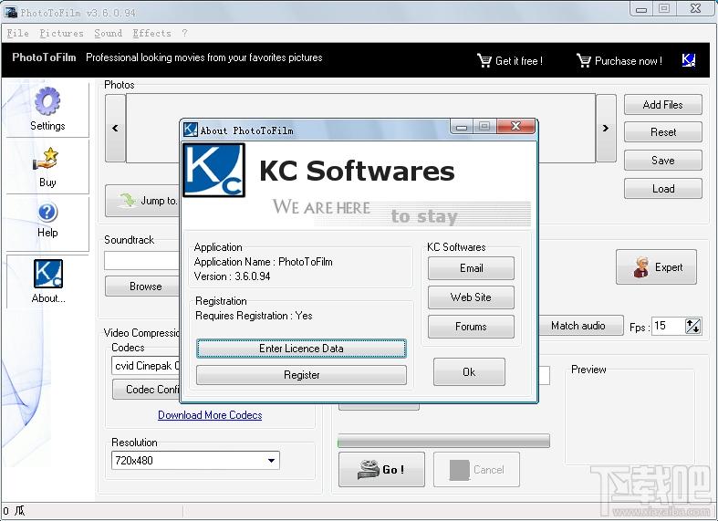Click the Buy handshake icon
This screenshot has height=521, width=718.
click(x=47, y=159)
